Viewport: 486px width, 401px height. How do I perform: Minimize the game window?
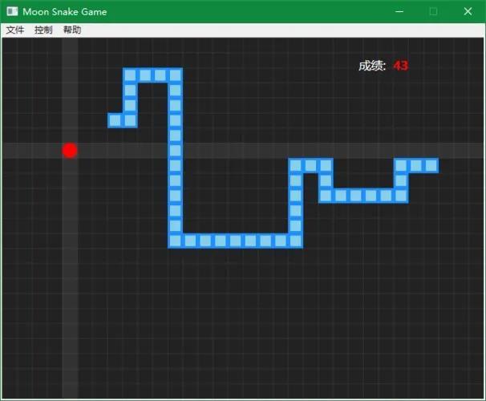[397, 11]
